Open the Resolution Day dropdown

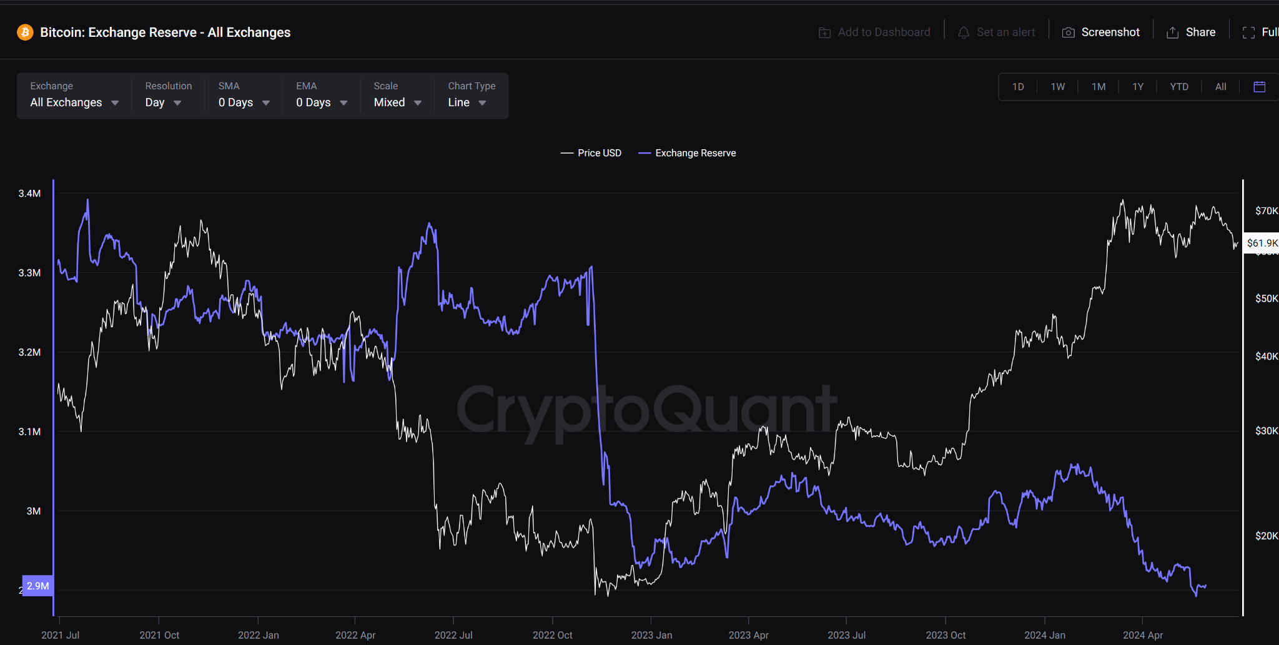[x=164, y=102]
